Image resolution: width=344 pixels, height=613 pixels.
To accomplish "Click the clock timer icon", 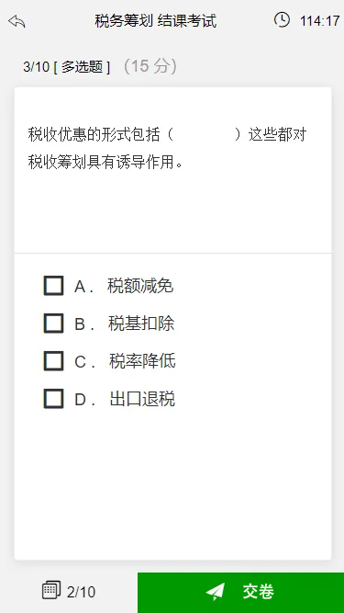I will 282,19.
